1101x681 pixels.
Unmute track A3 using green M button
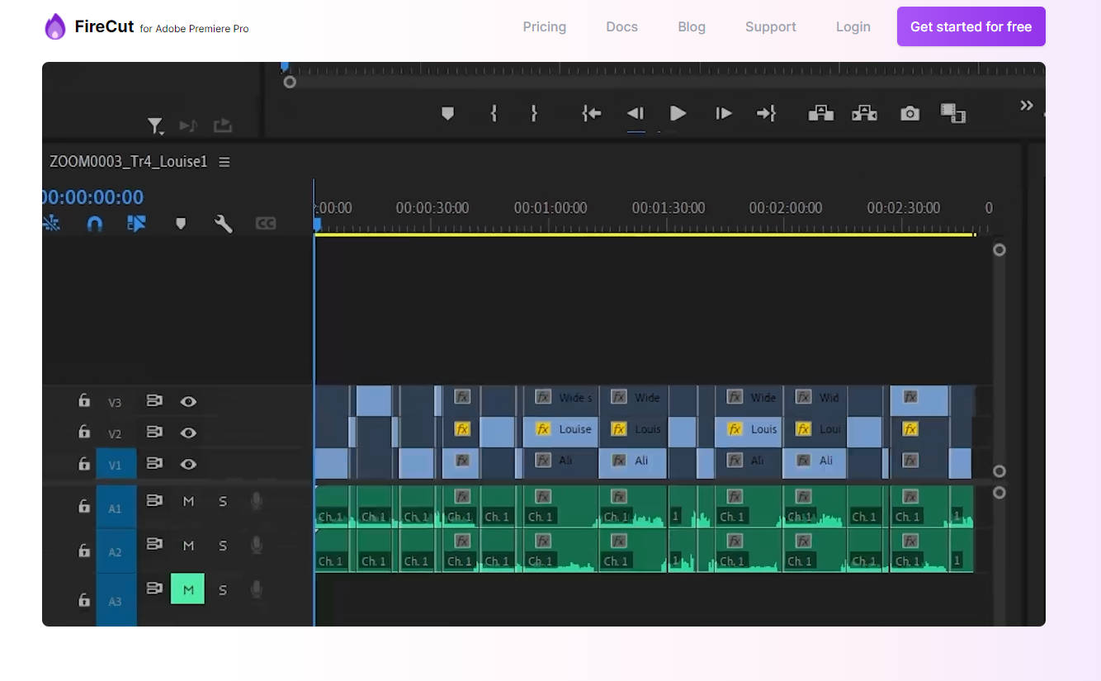click(x=187, y=589)
